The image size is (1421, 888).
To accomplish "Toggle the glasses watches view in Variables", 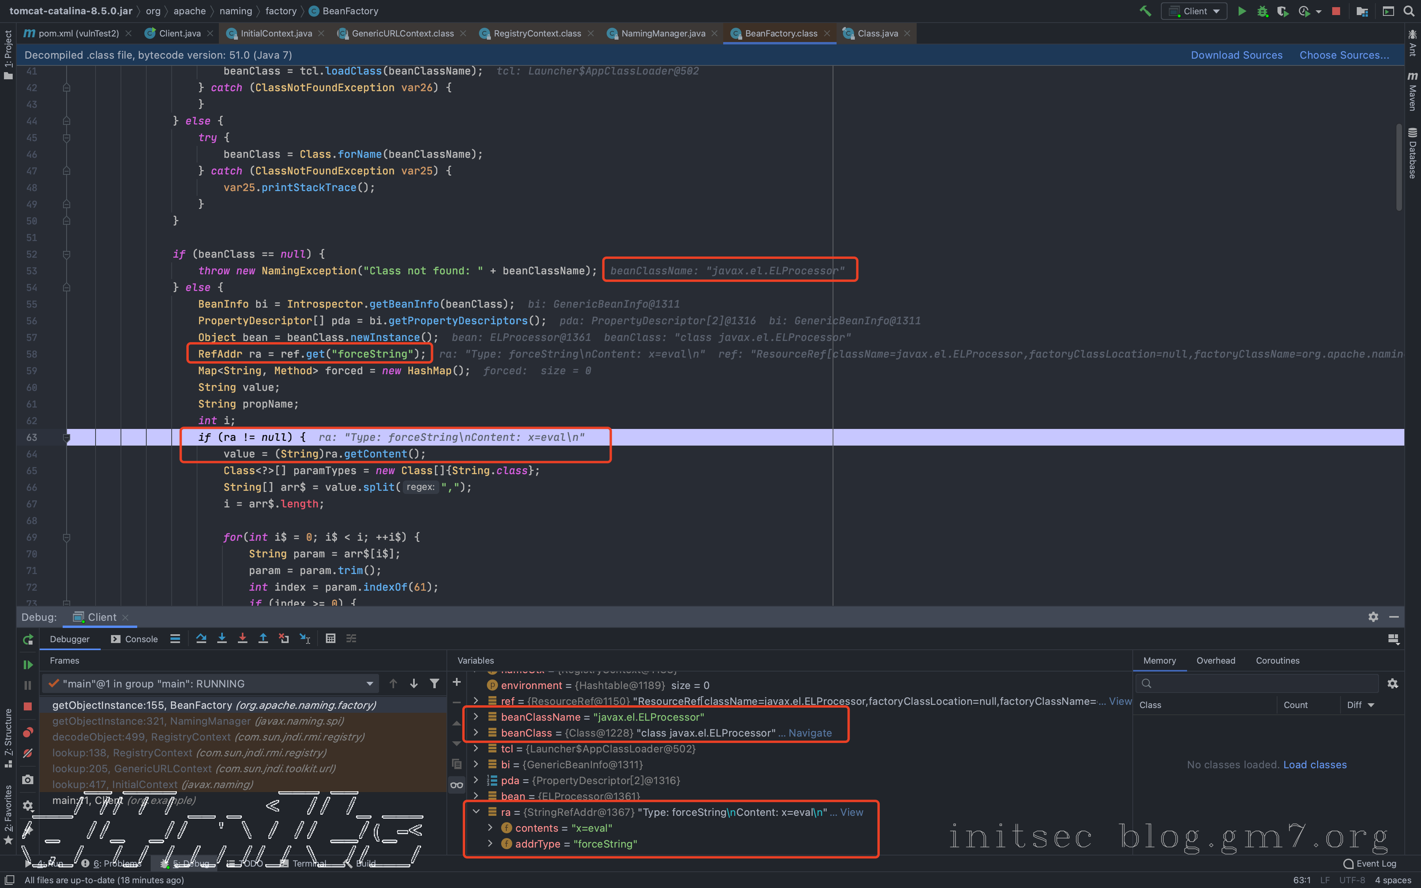I will [x=456, y=785].
